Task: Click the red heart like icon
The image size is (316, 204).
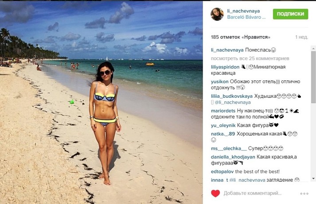Action: click(x=215, y=193)
